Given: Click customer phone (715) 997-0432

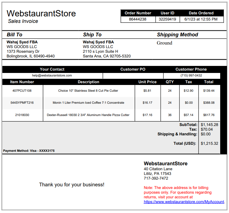Looking at the screenshot, I should (x=191, y=75).
